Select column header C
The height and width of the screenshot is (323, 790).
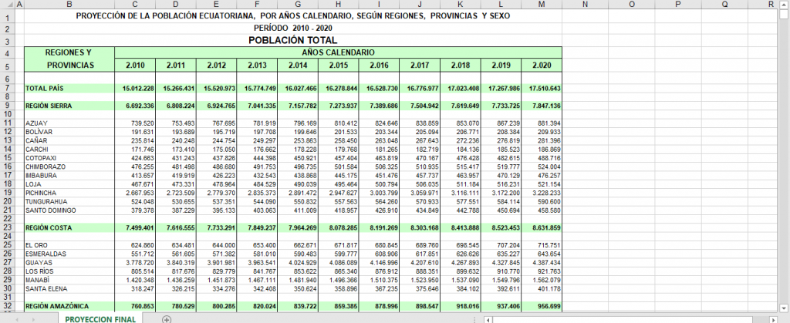click(x=135, y=5)
